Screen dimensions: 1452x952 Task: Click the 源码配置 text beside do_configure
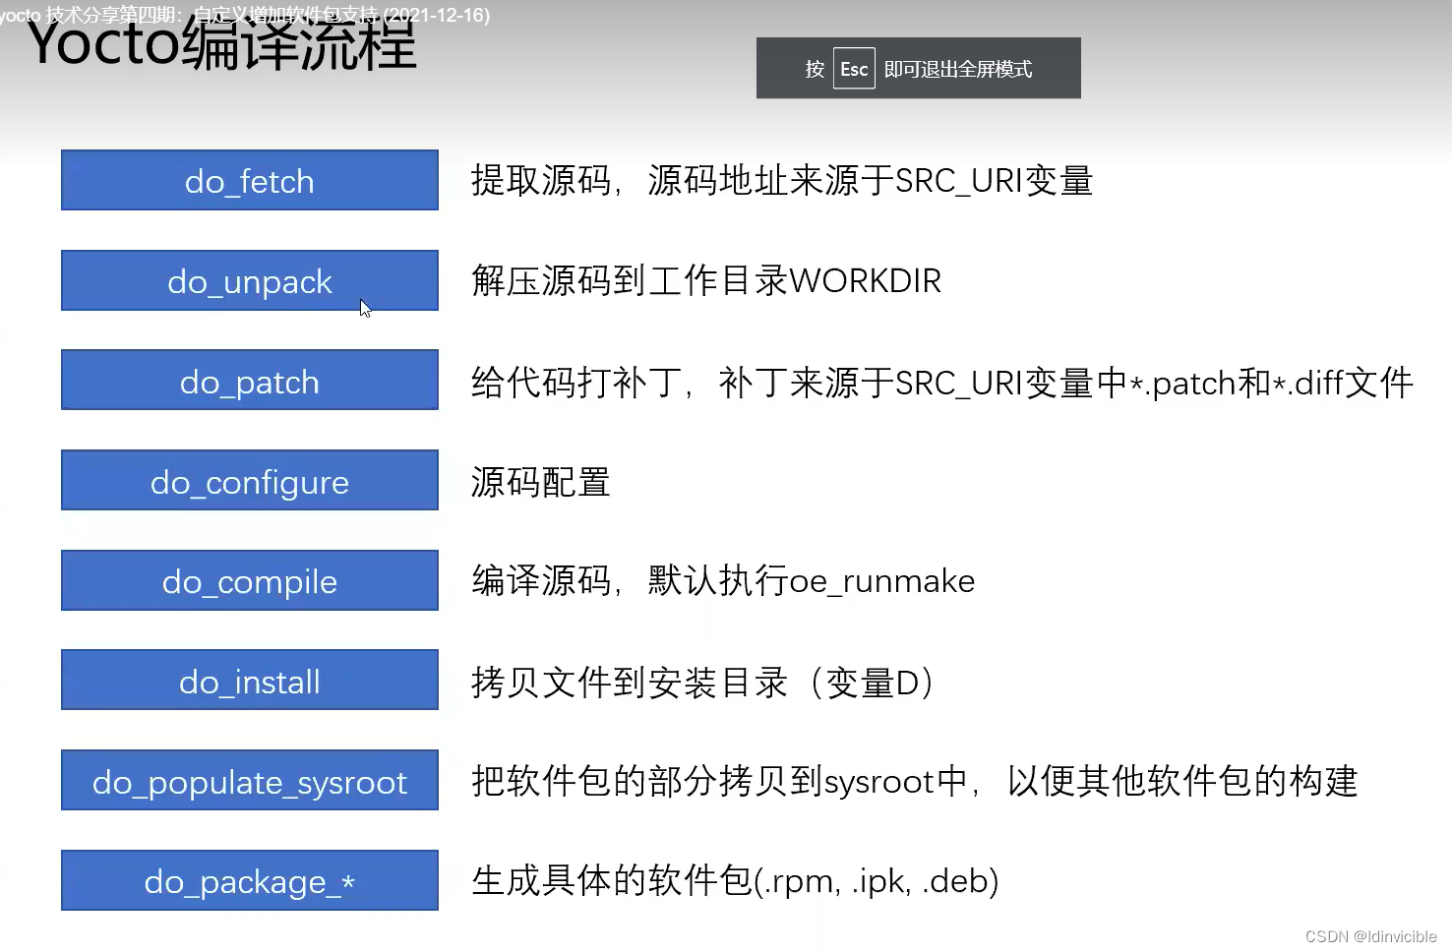540,481
